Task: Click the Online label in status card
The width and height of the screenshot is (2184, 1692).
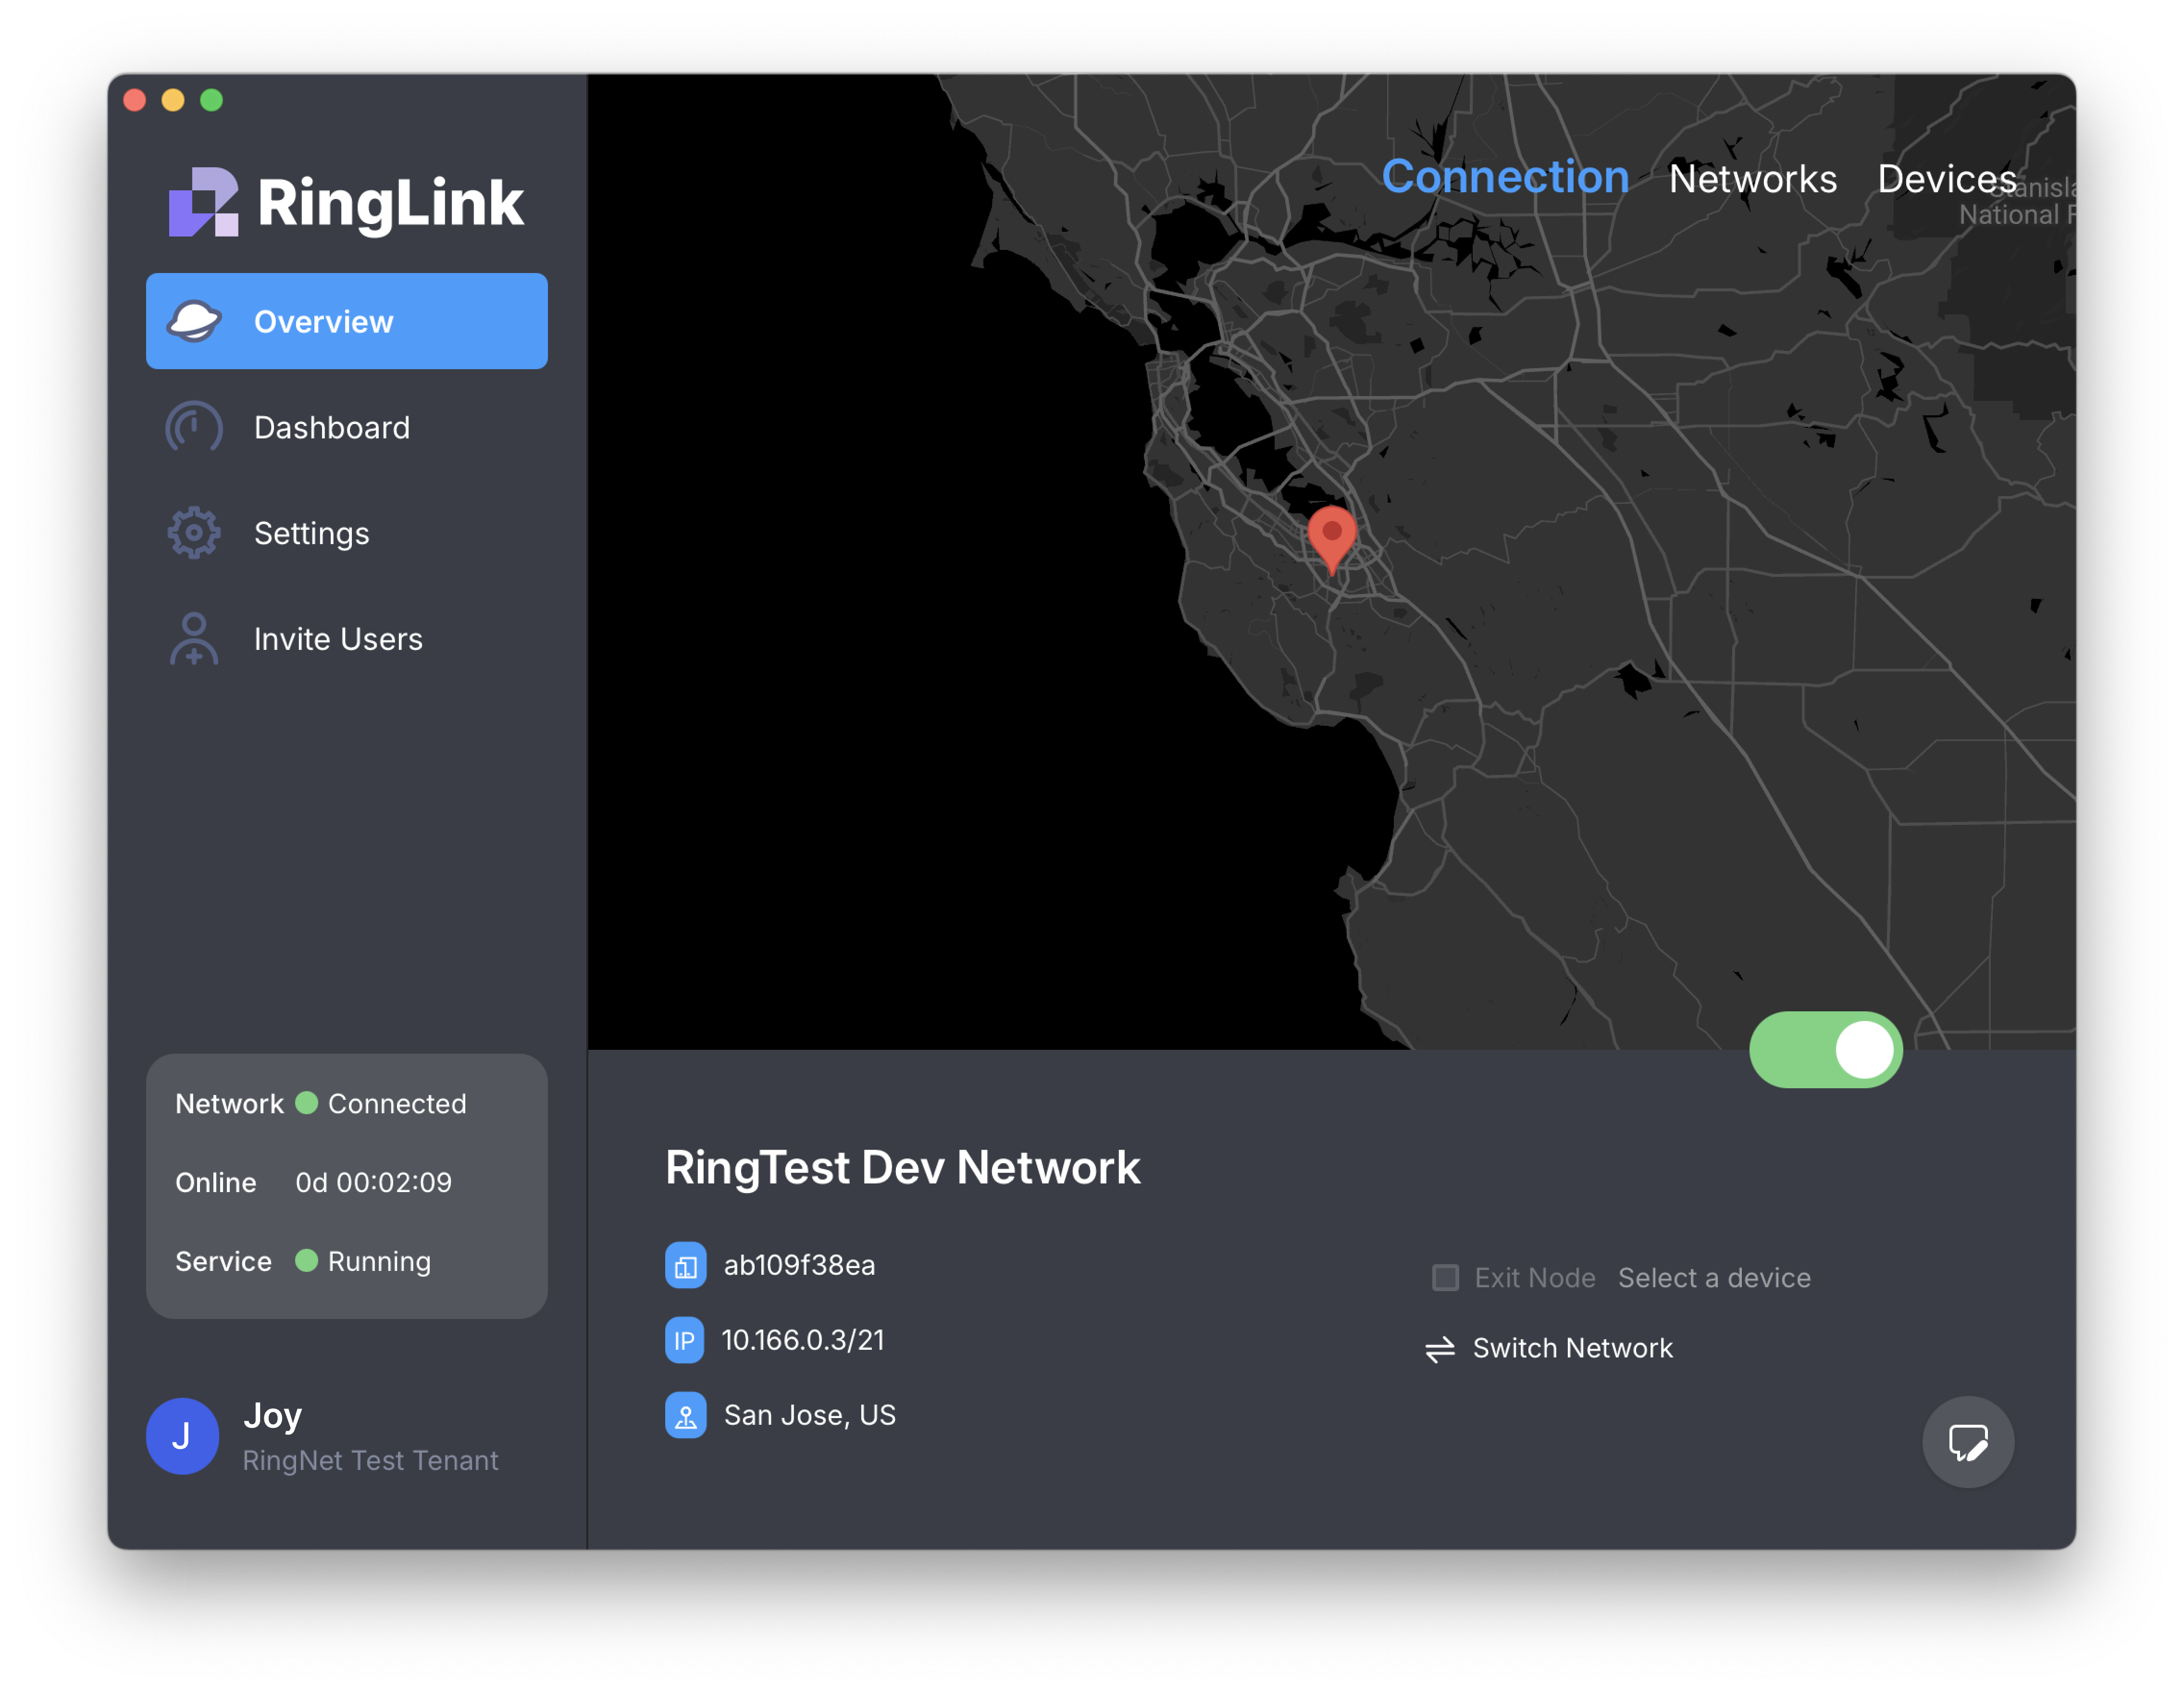Action: [216, 1183]
